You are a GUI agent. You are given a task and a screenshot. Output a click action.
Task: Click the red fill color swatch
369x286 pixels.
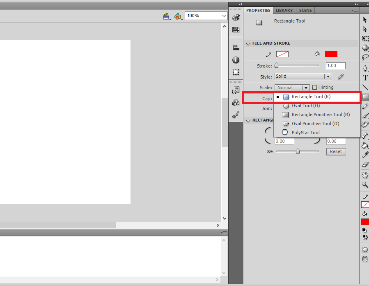pyautogui.click(x=331, y=54)
